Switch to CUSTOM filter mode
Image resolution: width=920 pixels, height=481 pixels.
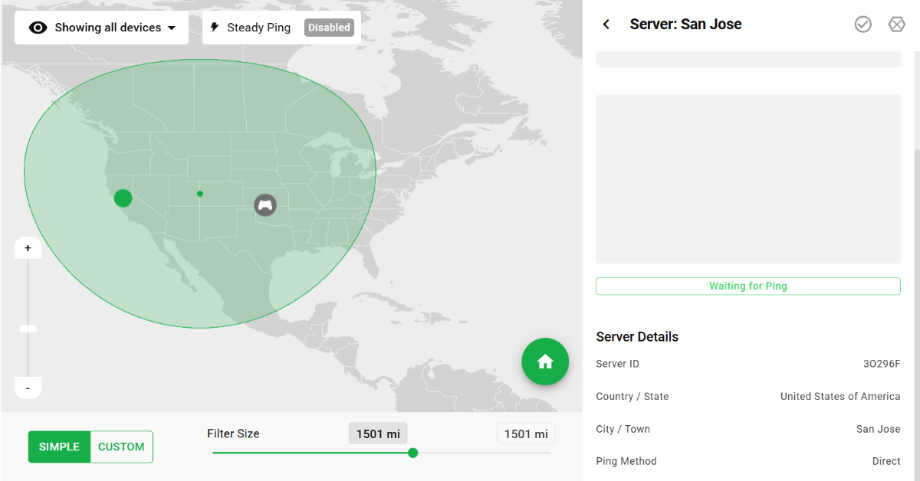coord(121,447)
